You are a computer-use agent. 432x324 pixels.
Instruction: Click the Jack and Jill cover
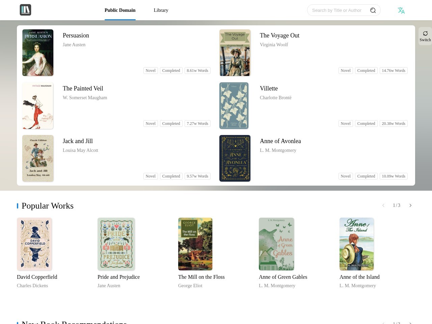click(x=38, y=158)
